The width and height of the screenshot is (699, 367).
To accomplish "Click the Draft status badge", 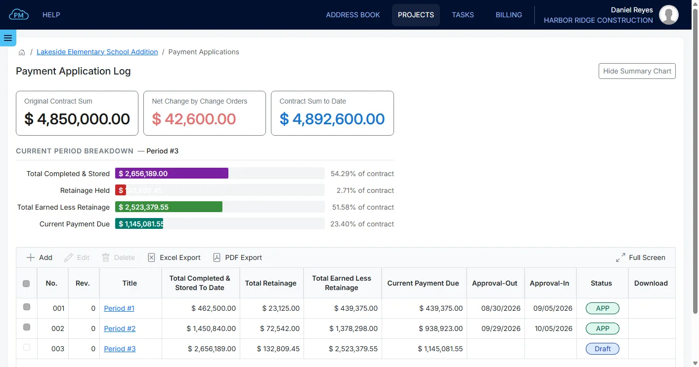I will pos(603,349).
